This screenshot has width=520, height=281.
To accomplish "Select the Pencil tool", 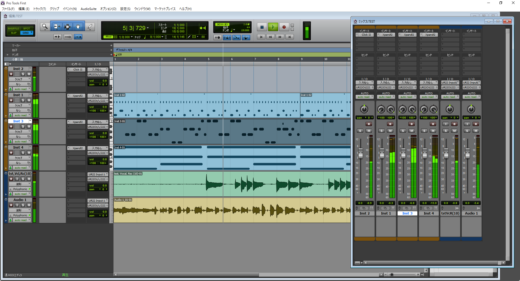I will point(90,27).
